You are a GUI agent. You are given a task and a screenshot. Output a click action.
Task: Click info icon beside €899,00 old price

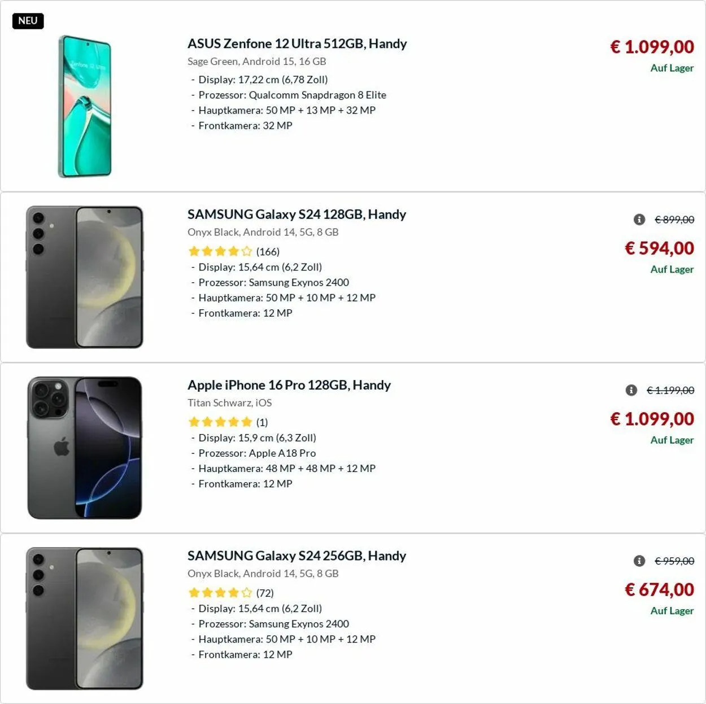coord(639,220)
